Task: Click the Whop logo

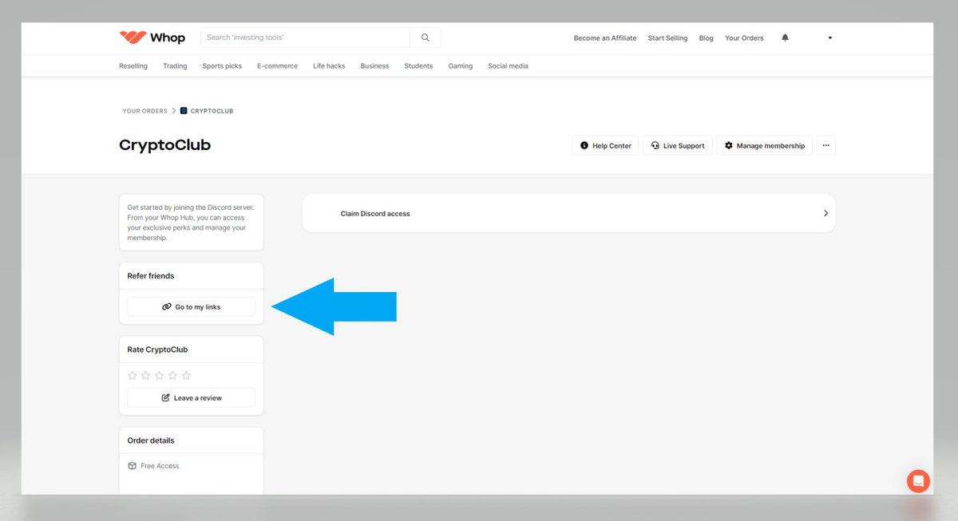Action: coord(152,37)
